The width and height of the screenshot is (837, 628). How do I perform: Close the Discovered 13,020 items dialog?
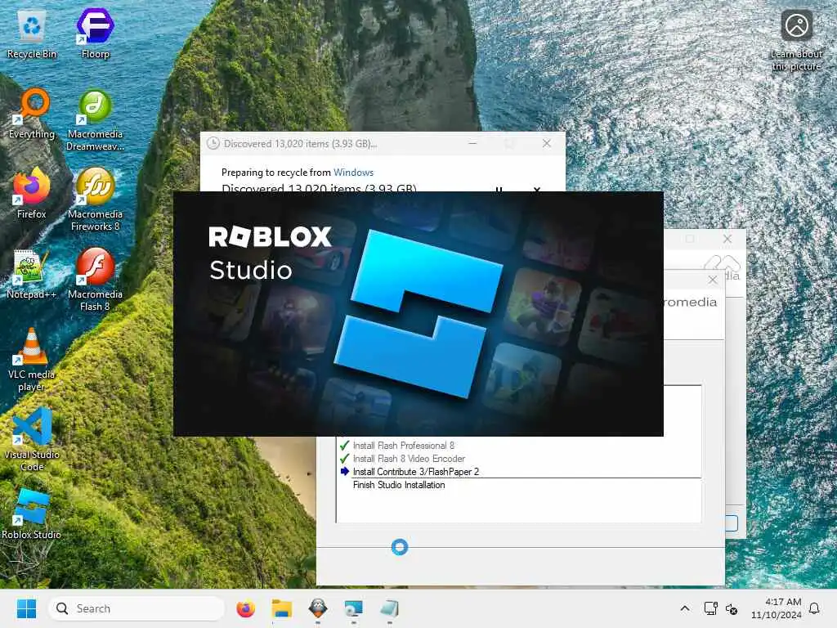click(547, 143)
